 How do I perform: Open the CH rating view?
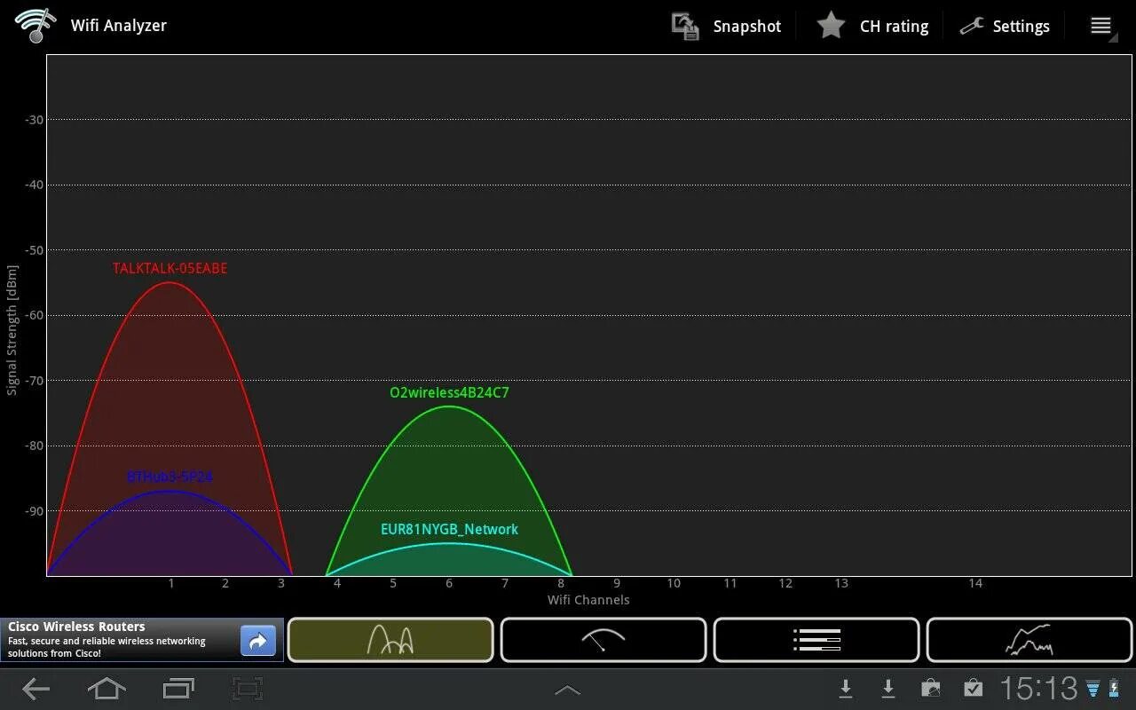tap(872, 26)
